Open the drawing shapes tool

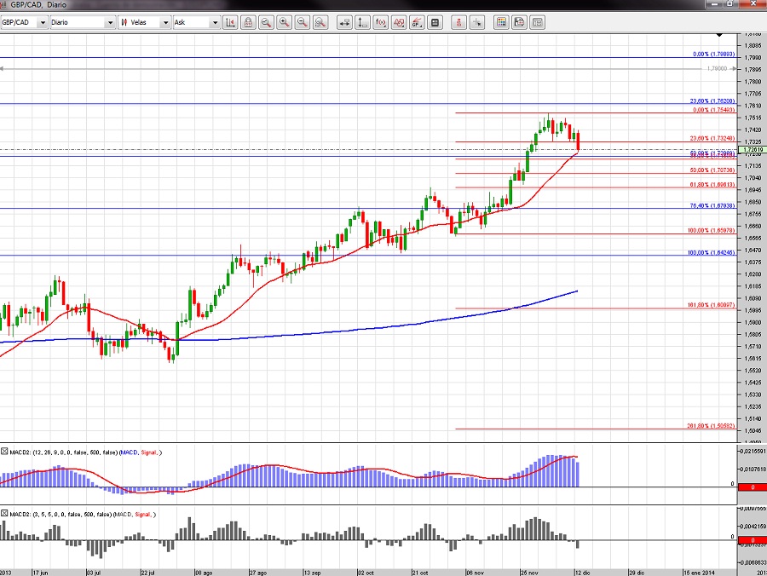click(399, 22)
